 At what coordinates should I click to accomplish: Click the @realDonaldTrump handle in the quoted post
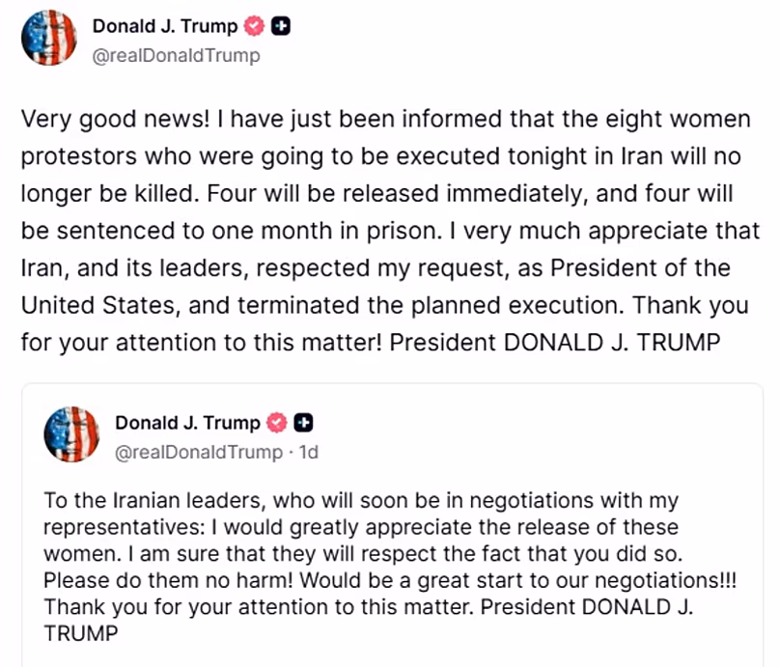coord(195,452)
